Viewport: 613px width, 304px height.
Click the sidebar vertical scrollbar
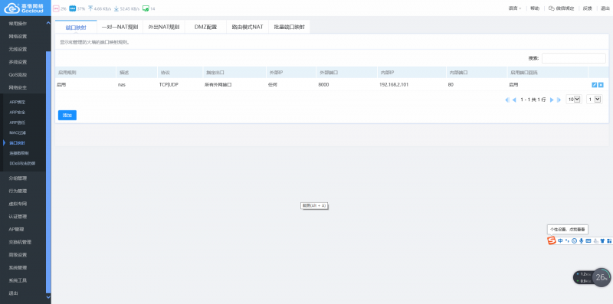[48, 172]
